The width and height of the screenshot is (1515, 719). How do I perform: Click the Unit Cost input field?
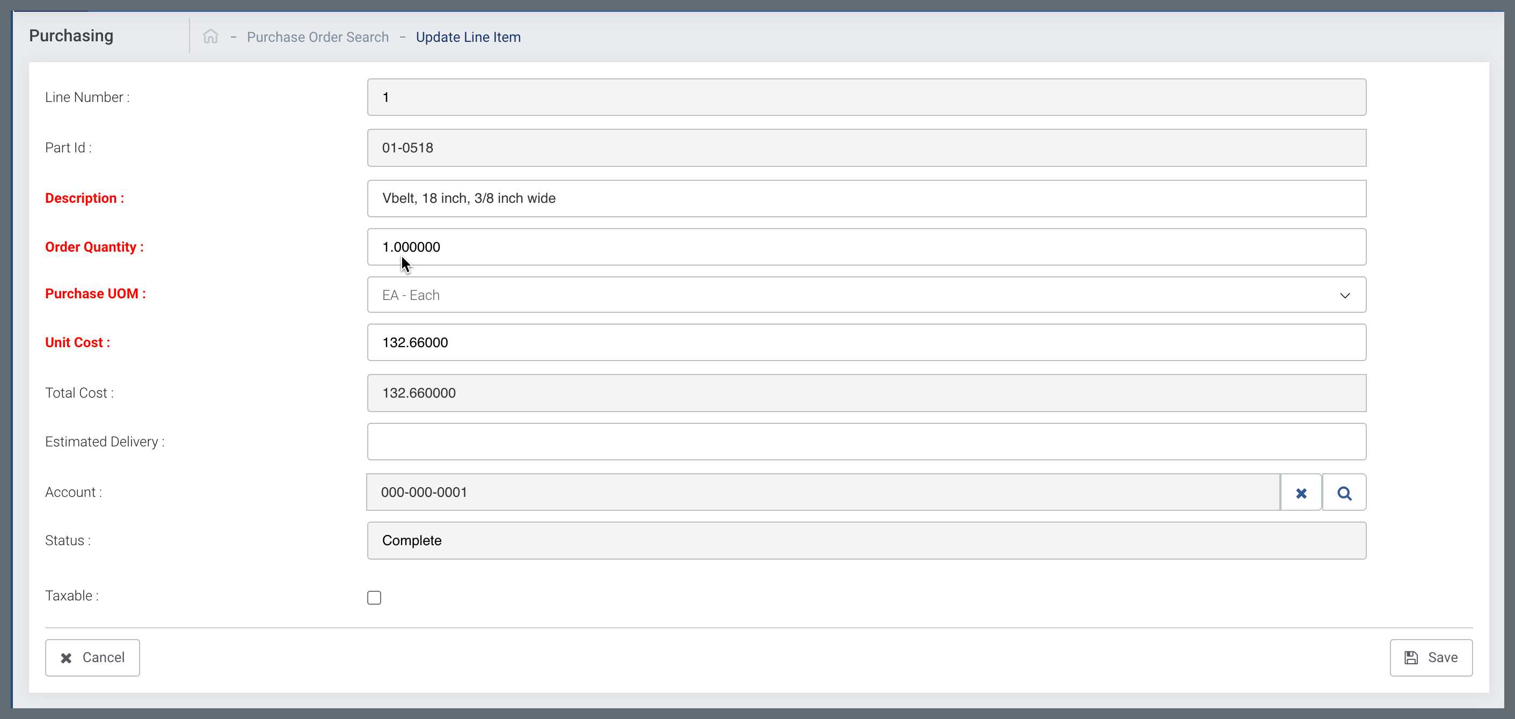pyautogui.click(x=866, y=342)
